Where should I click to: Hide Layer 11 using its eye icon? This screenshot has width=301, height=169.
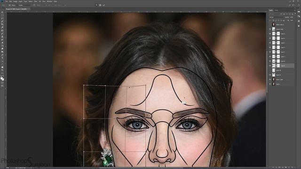[x=270, y=75]
